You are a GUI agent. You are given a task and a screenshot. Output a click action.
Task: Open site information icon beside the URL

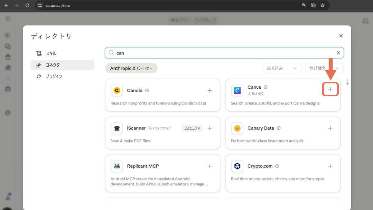pos(39,5)
